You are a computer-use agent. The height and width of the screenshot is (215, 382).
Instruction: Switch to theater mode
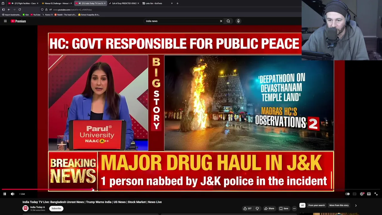pyautogui.click(x=369, y=194)
